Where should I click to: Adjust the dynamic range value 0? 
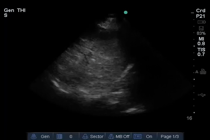pos(71,136)
